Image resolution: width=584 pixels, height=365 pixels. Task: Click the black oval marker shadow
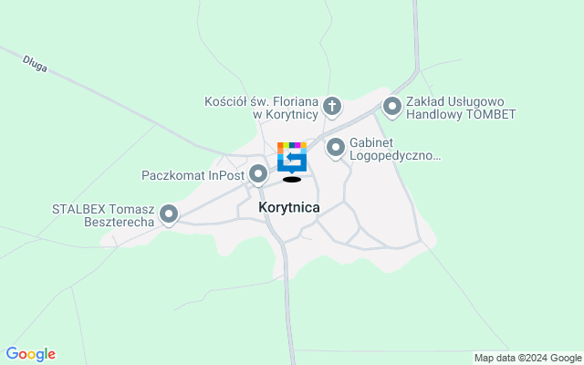tap(292, 180)
